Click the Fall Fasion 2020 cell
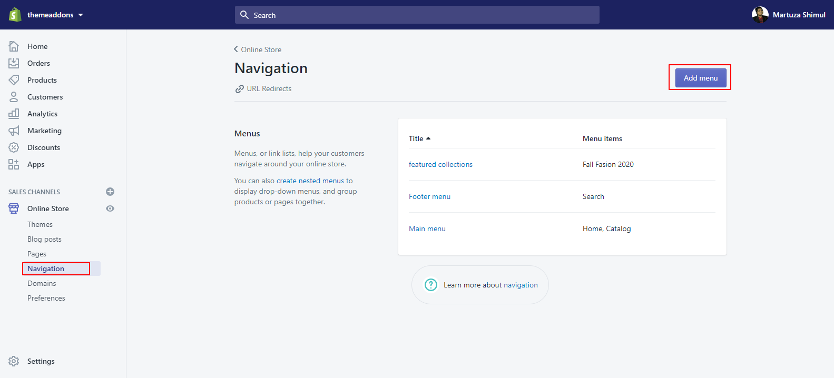Viewport: 834px width, 378px height. pyautogui.click(x=608, y=164)
